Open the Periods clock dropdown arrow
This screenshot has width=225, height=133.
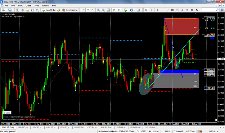134,10
